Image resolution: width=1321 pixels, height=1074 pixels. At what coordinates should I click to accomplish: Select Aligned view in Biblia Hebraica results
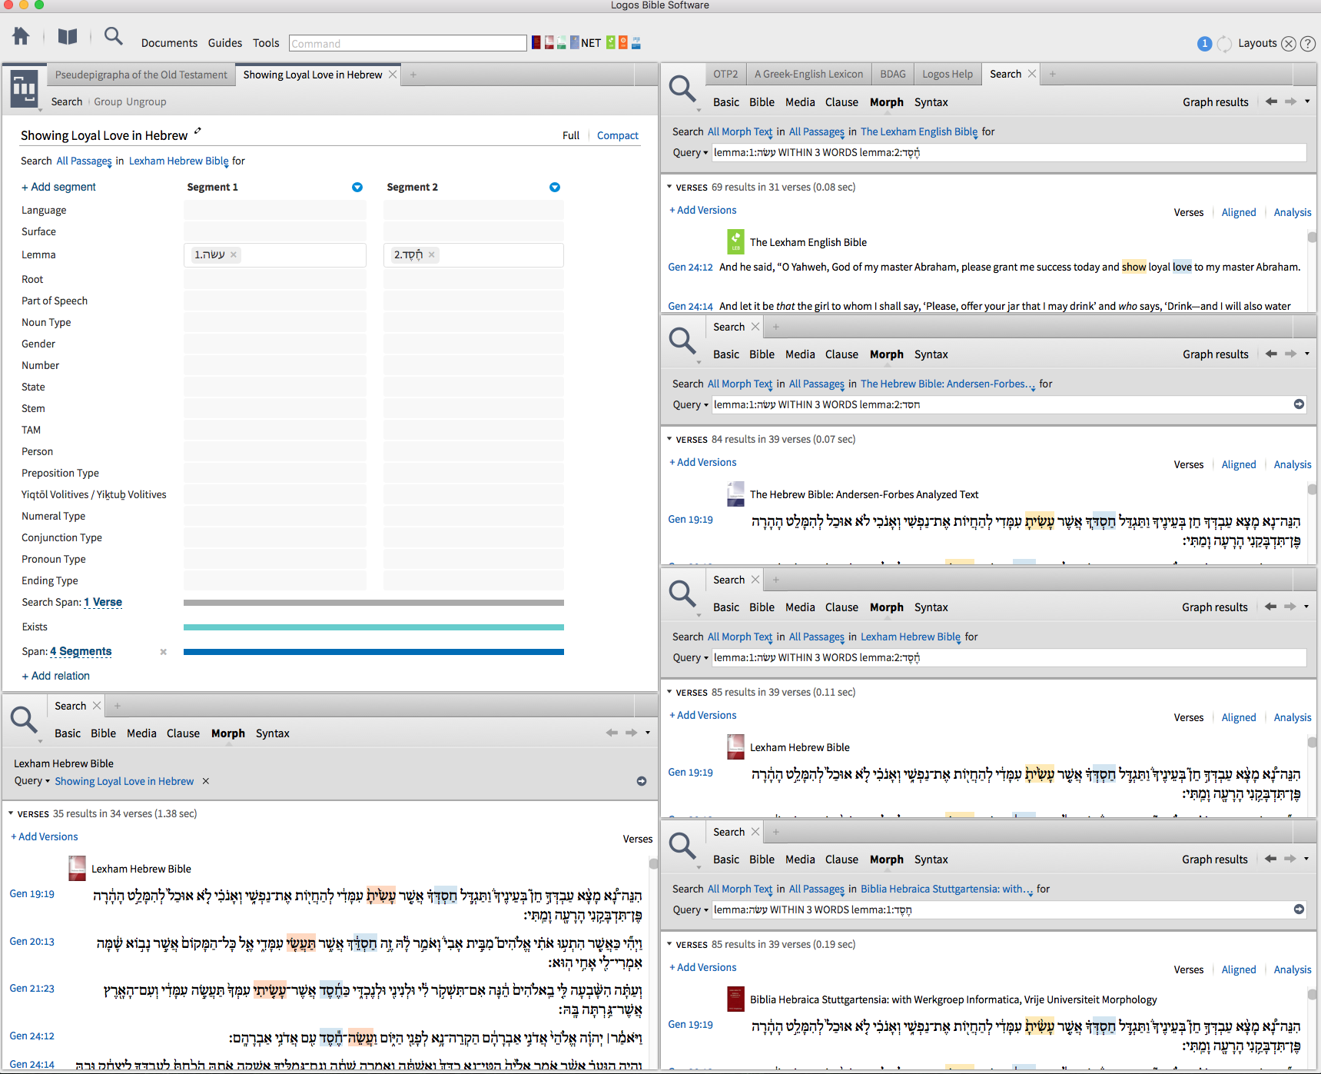(1239, 969)
